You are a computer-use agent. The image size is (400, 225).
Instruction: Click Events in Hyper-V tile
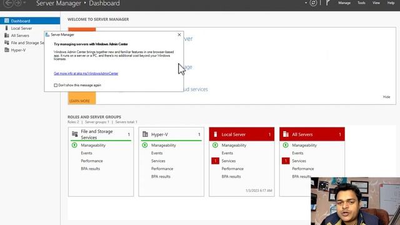tap(157, 153)
